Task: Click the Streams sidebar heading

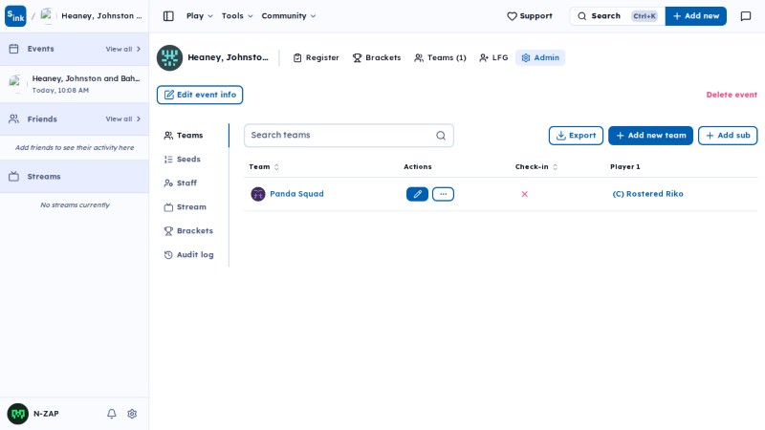Action: tap(44, 177)
